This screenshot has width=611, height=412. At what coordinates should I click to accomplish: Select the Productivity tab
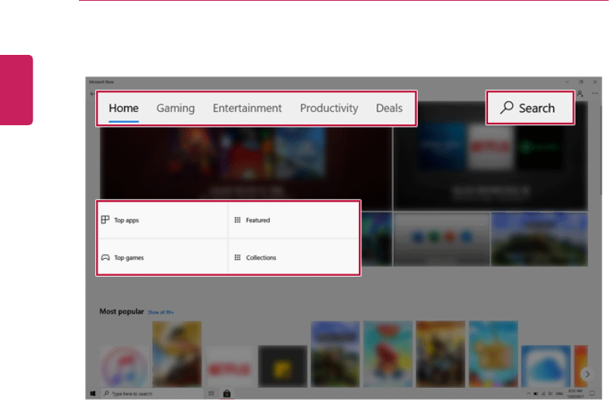coord(329,108)
